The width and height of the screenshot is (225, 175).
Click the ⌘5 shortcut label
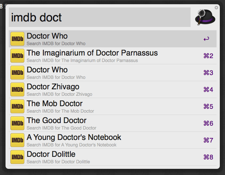pos(208,106)
